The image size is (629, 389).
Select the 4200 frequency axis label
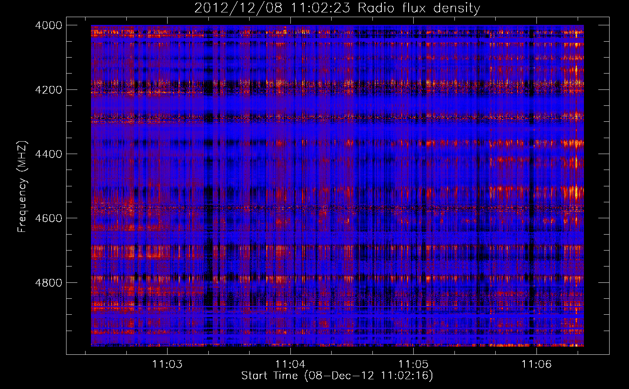[x=49, y=90]
